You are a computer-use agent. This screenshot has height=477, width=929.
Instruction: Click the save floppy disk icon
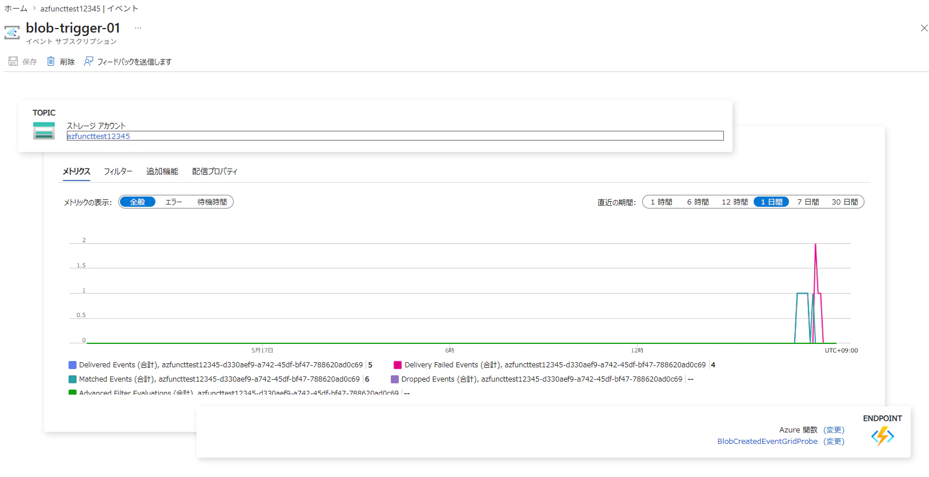pyautogui.click(x=13, y=61)
